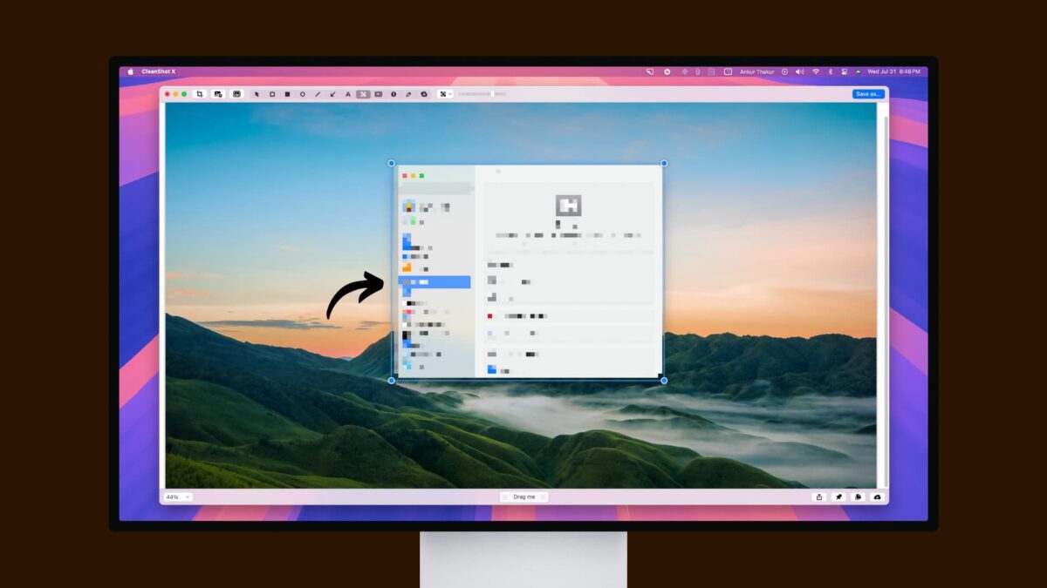Adjust the pixelate intensity slider
1047x588 pixels.
click(x=482, y=94)
